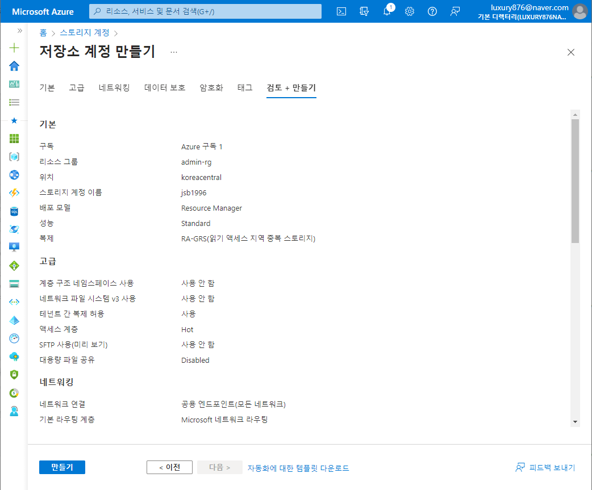Open the Help question mark icon
The image size is (592, 490).
point(432,11)
